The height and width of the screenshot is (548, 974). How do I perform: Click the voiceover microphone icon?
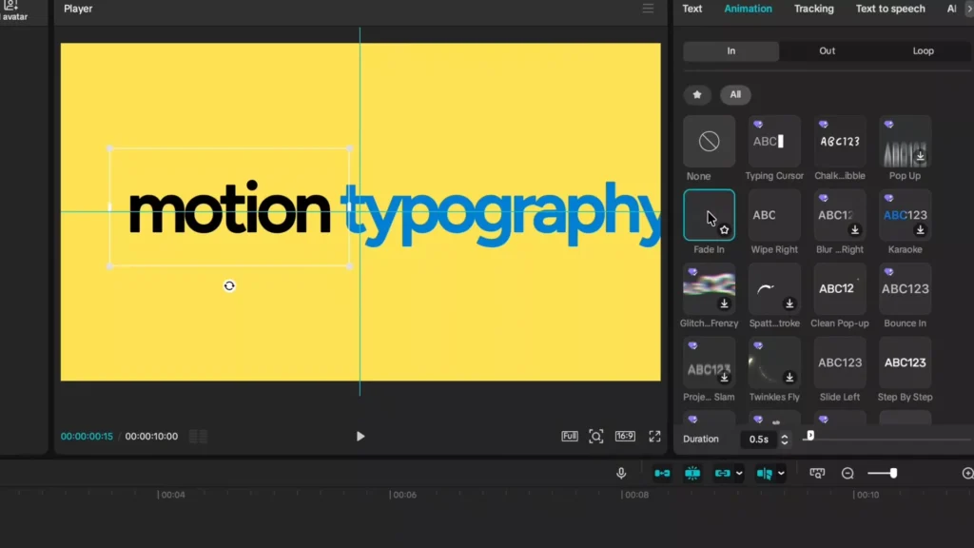point(621,473)
